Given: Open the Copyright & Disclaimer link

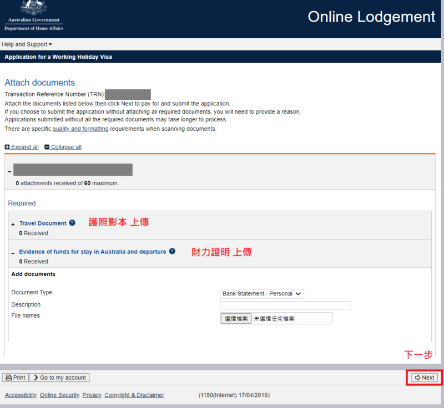Looking at the screenshot, I should coord(134,395).
